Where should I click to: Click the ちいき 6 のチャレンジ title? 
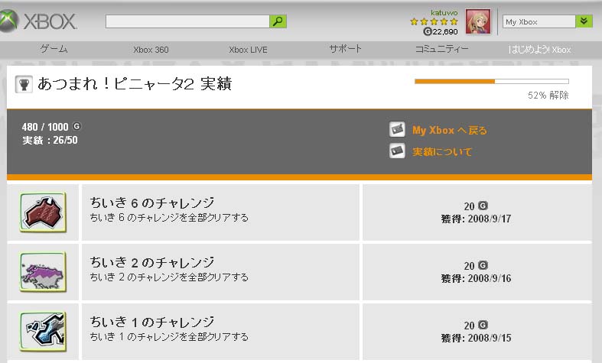pos(152,203)
